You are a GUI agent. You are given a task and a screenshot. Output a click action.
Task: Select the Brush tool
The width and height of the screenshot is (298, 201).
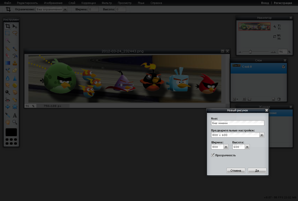[x=15, y=49]
